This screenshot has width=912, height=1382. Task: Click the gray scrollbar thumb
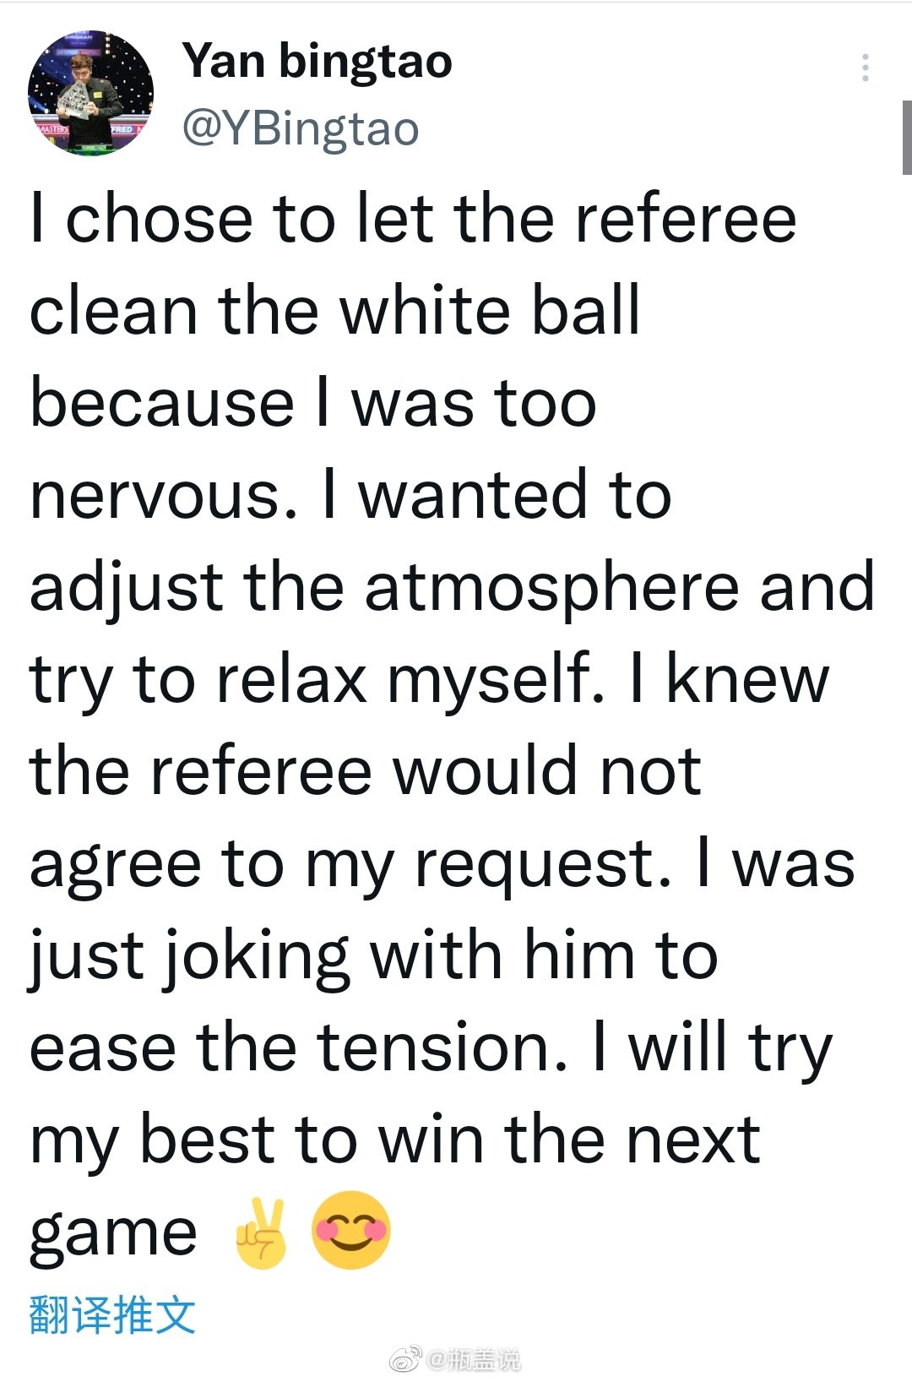tap(907, 137)
